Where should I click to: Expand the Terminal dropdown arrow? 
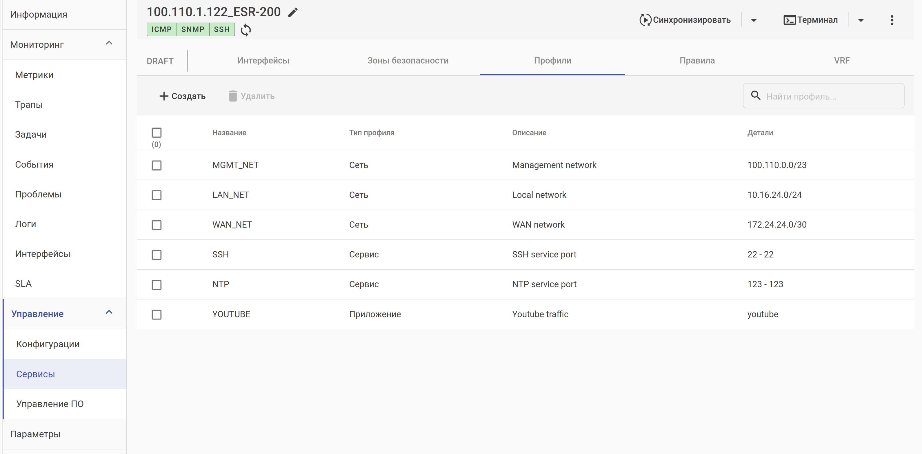tap(861, 20)
